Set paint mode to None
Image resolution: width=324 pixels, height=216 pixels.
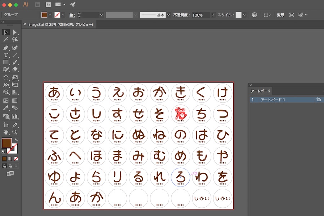pyautogui.click(x=16, y=158)
